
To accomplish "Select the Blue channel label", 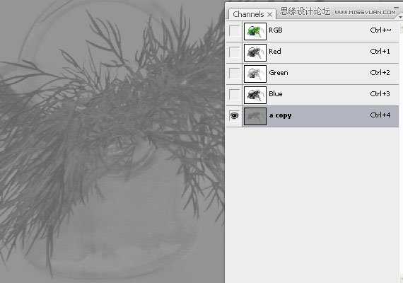I will click(x=276, y=94).
